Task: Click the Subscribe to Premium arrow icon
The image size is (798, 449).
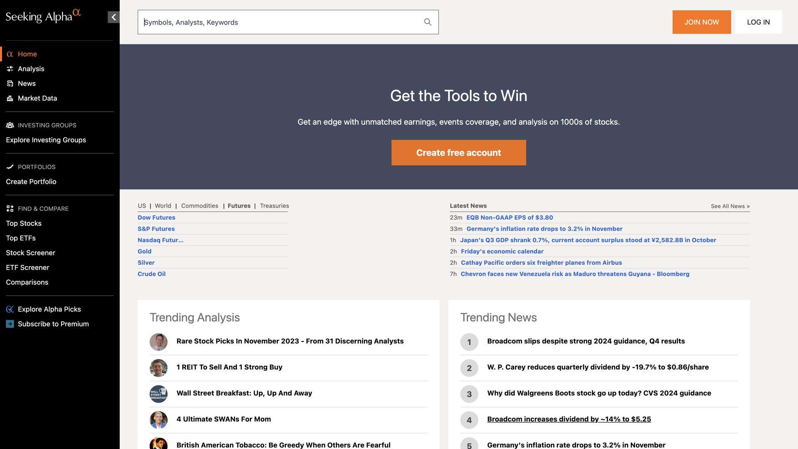Action: click(x=10, y=324)
